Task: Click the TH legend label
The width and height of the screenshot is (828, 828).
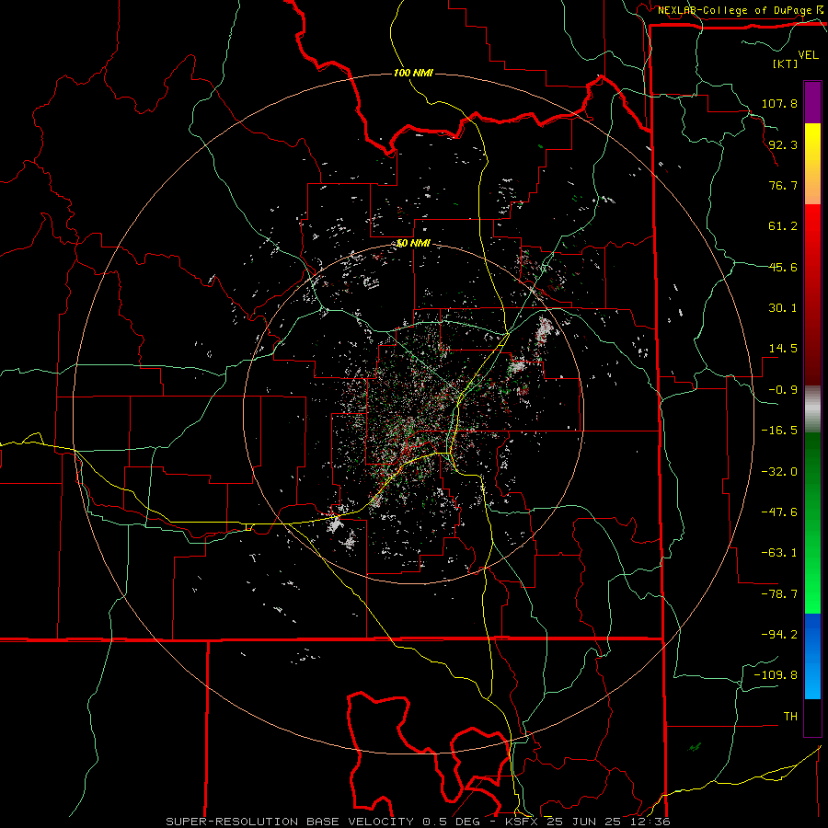Action: click(790, 717)
